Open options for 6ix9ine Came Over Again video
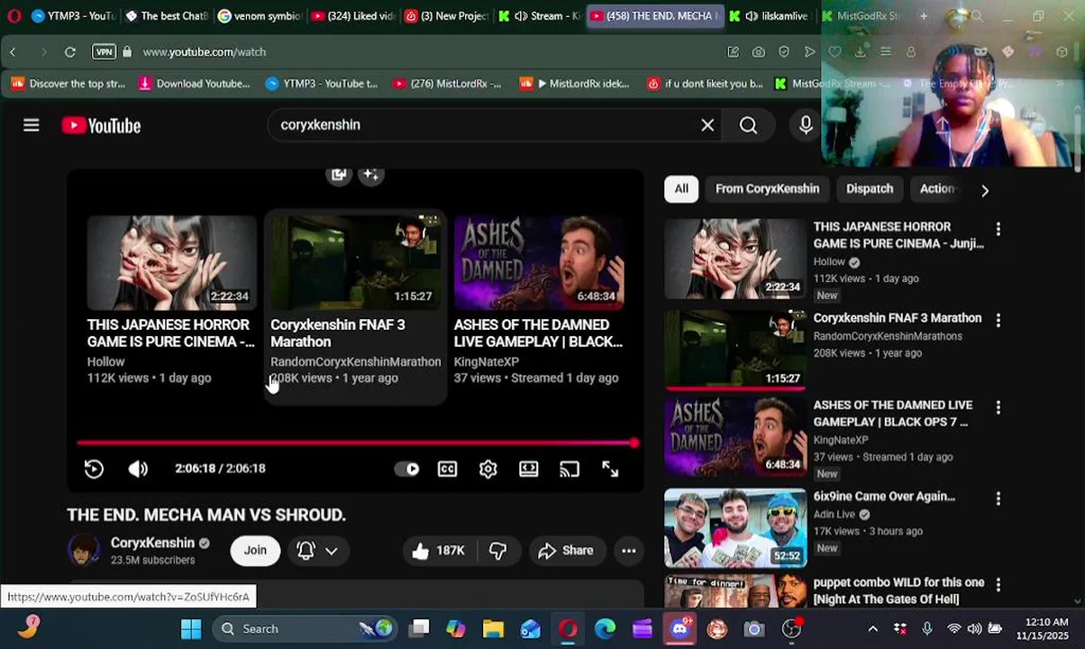 998,498
